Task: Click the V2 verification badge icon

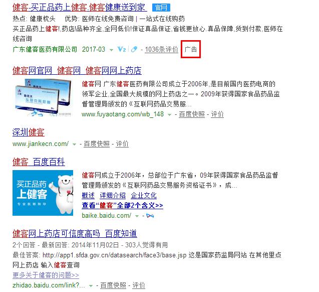Action: (122, 49)
